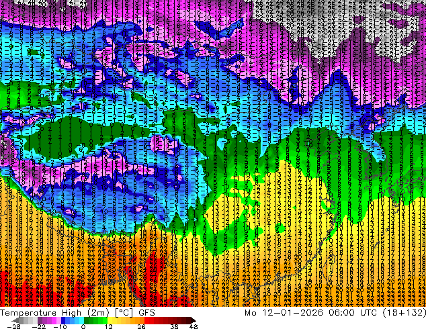
Task: Click the '12' legend label
Action: (x=109, y=326)
